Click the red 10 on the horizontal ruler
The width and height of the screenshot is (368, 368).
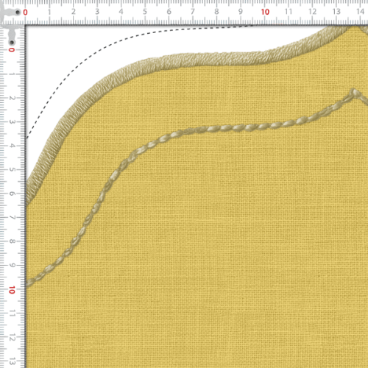click(265, 12)
